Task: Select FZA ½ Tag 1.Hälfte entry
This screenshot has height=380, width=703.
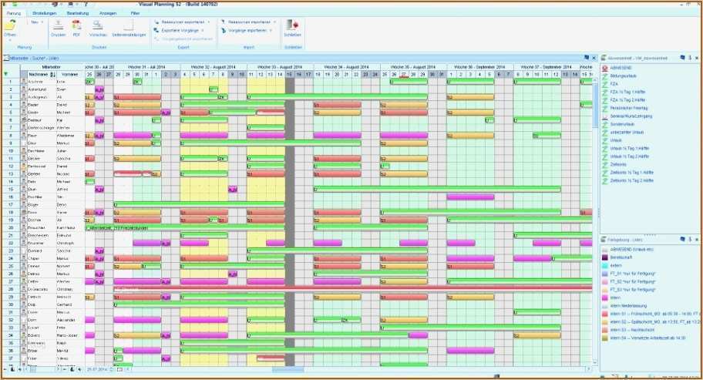Action: coord(627,92)
